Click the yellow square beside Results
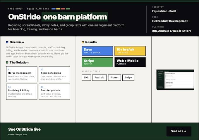The image size is (199, 140). [x=83, y=42]
